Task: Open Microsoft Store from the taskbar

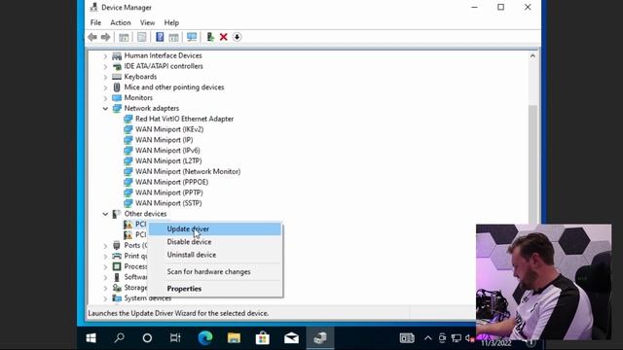Action: coord(263,337)
